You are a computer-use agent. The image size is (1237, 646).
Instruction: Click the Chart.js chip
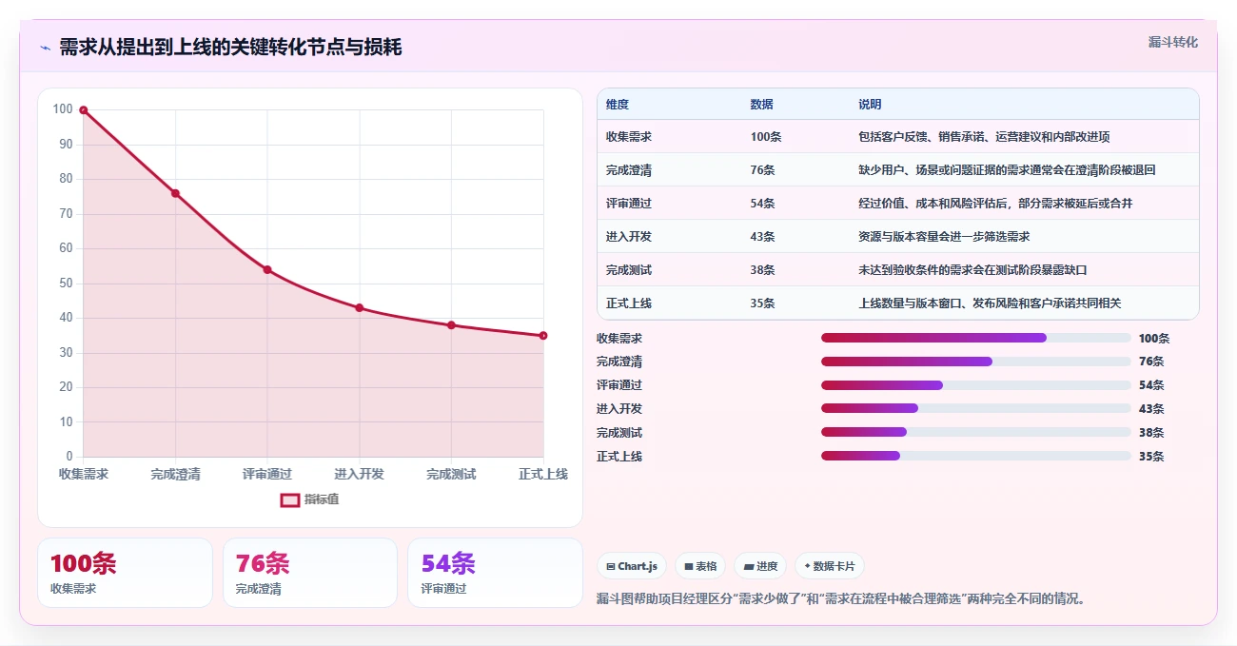632,566
